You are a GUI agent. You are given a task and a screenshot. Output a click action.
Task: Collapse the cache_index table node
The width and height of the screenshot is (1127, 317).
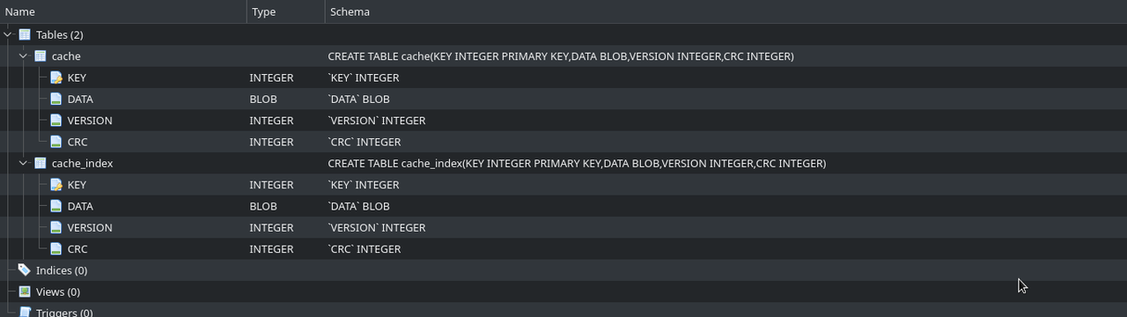coord(24,163)
